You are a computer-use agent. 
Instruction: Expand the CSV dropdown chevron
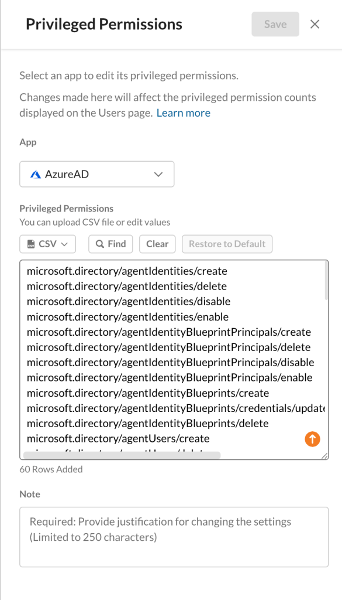[x=64, y=244]
